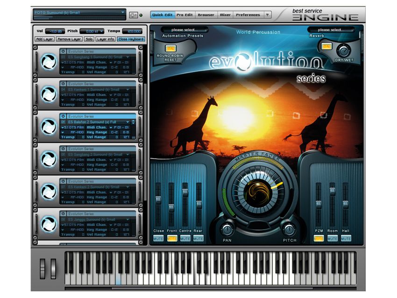Open Automation Presets 'please select' dropdown
Screen dimensions: 397x298
coord(184,29)
